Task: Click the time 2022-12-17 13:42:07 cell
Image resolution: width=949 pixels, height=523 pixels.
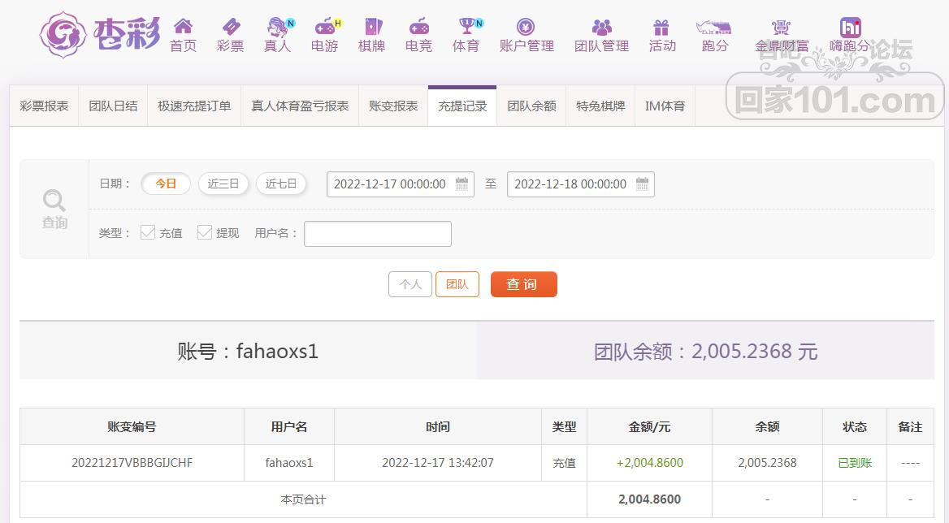Action: pyautogui.click(x=438, y=463)
